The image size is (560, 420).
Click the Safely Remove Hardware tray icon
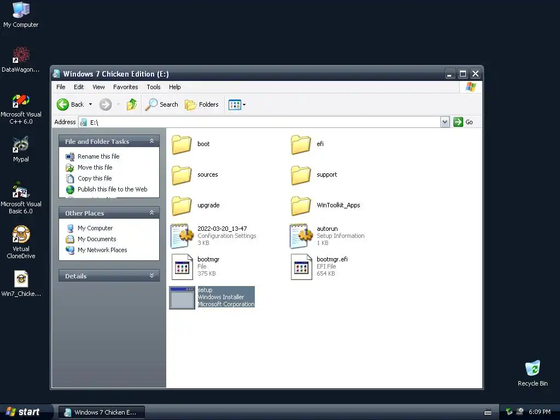click(x=509, y=412)
